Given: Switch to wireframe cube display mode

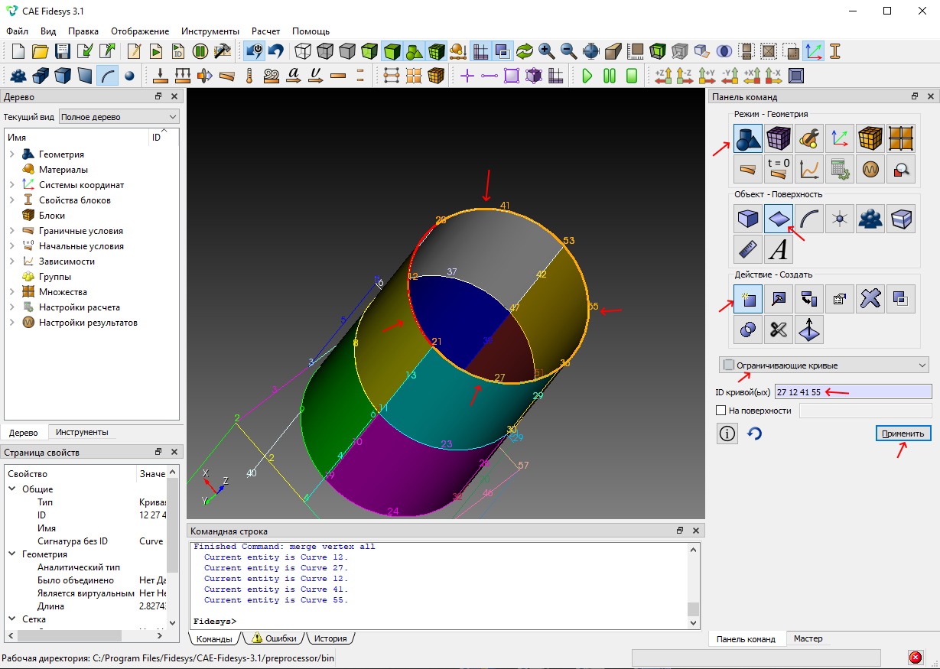Looking at the screenshot, I should coord(304,51).
